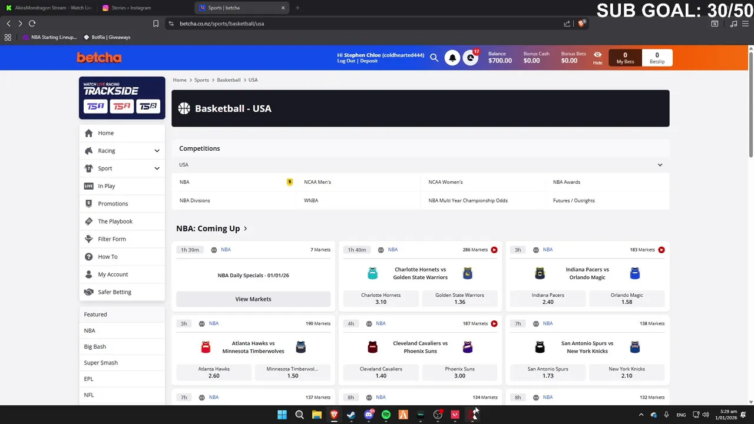Expand the Sport sidebar menu chevron
Screen dimensions: 754x424
pos(157,168)
